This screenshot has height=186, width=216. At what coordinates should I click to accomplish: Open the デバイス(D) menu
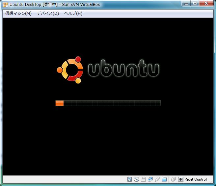click(48, 13)
